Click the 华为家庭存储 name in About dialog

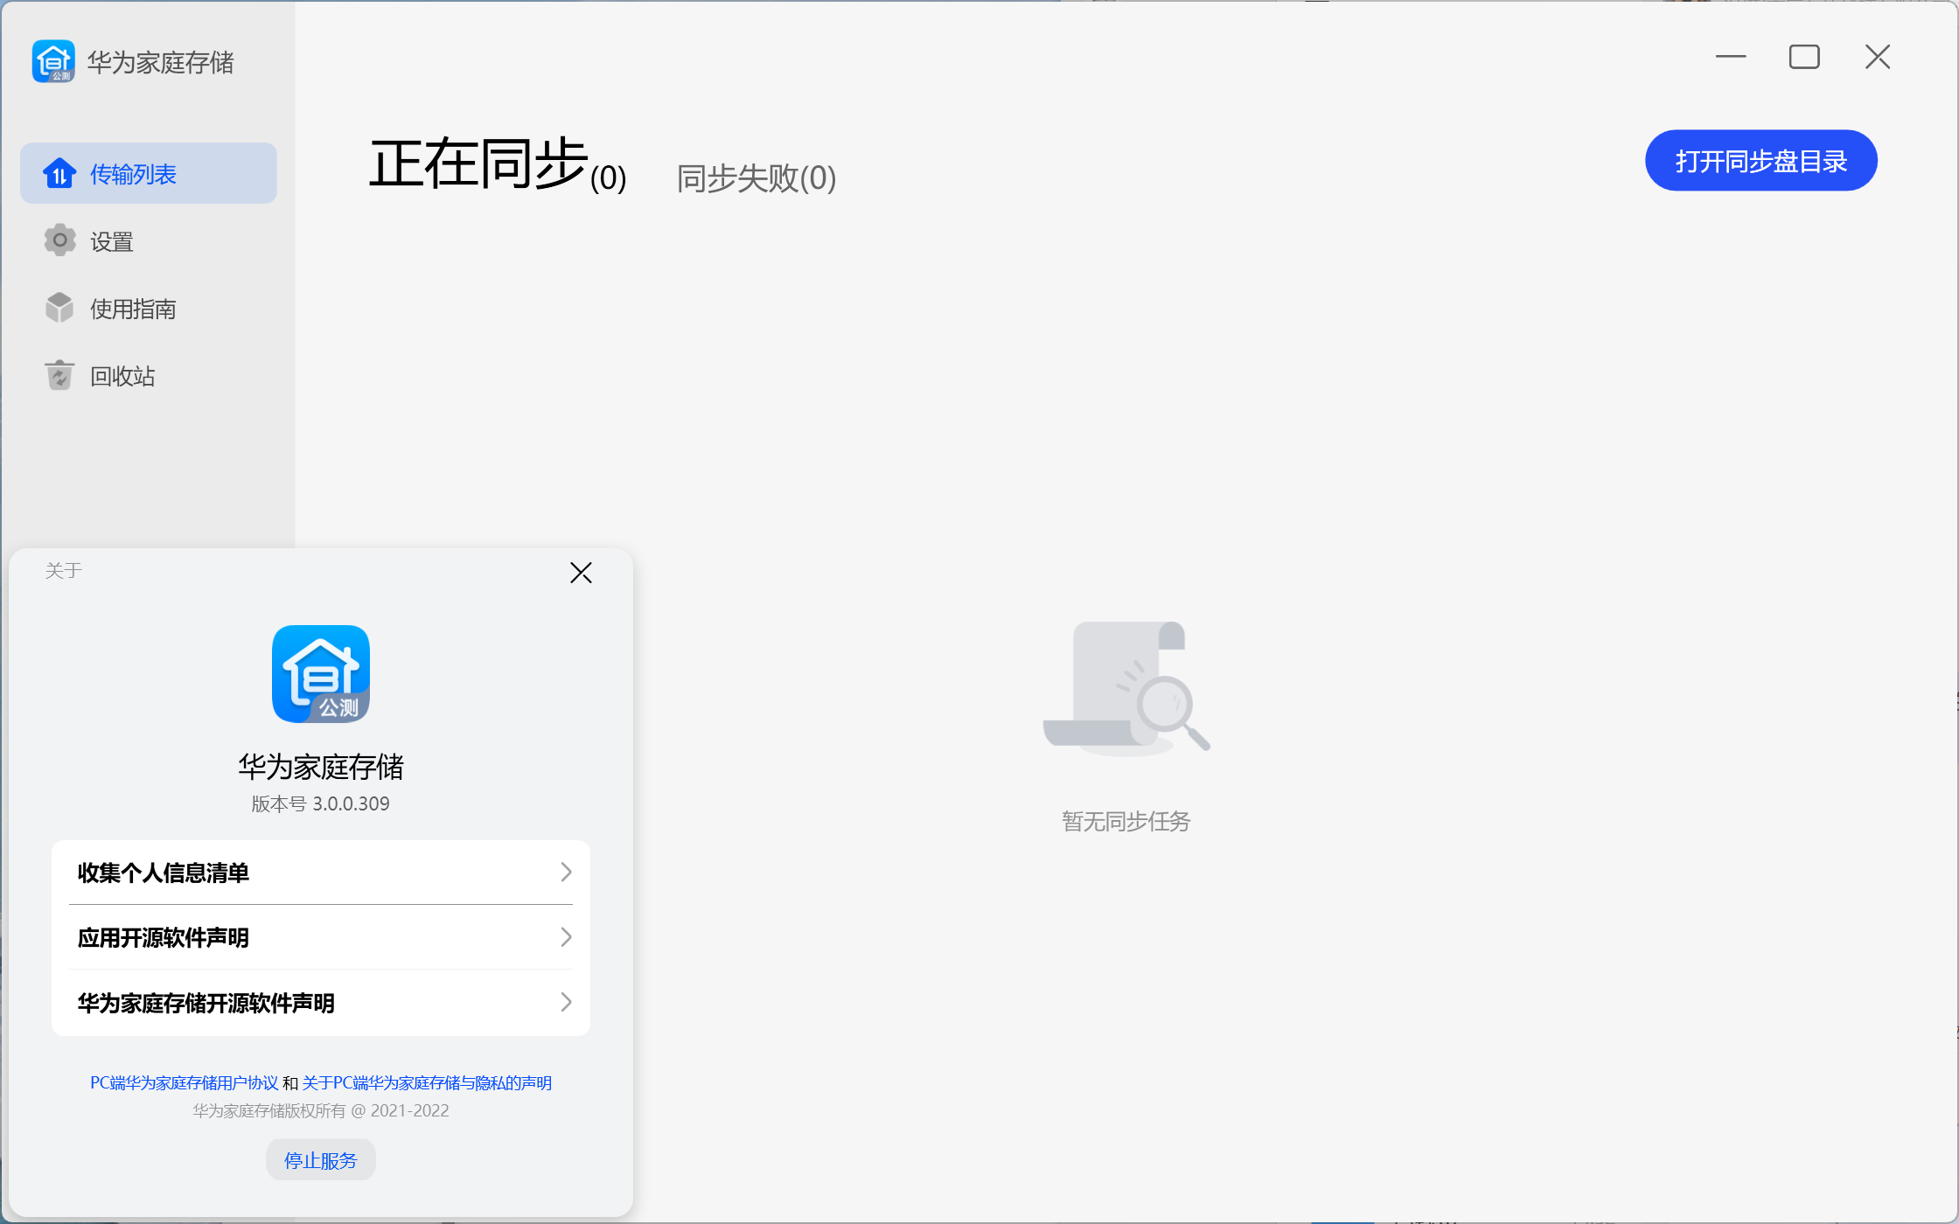[321, 767]
